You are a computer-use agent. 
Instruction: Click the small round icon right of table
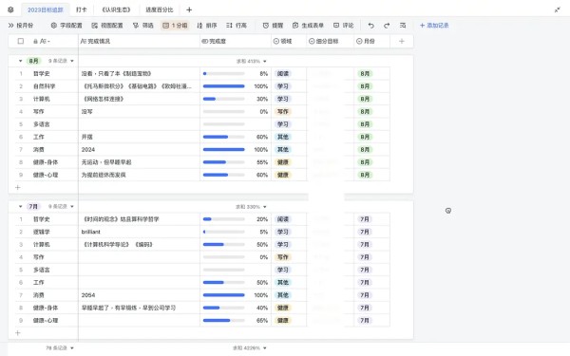(448, 211)
